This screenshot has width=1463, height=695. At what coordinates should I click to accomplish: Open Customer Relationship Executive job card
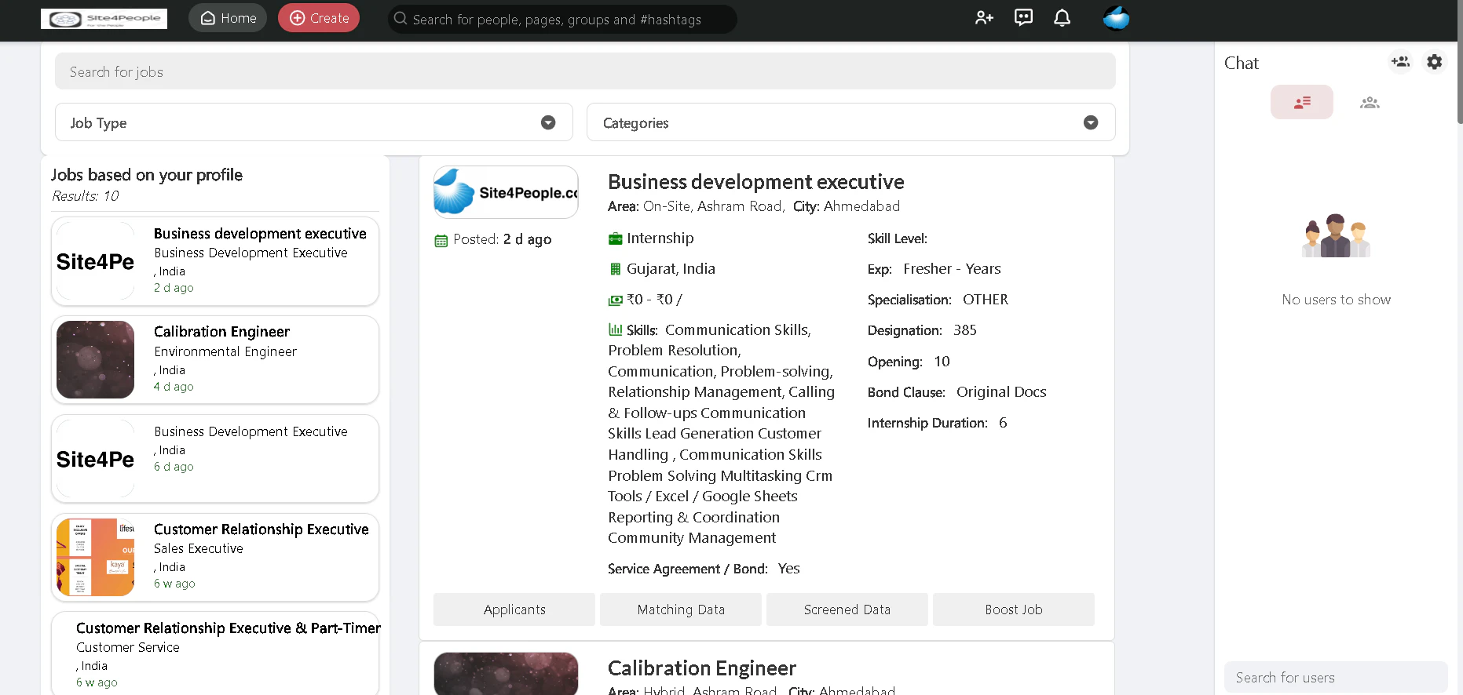point(215,557)
